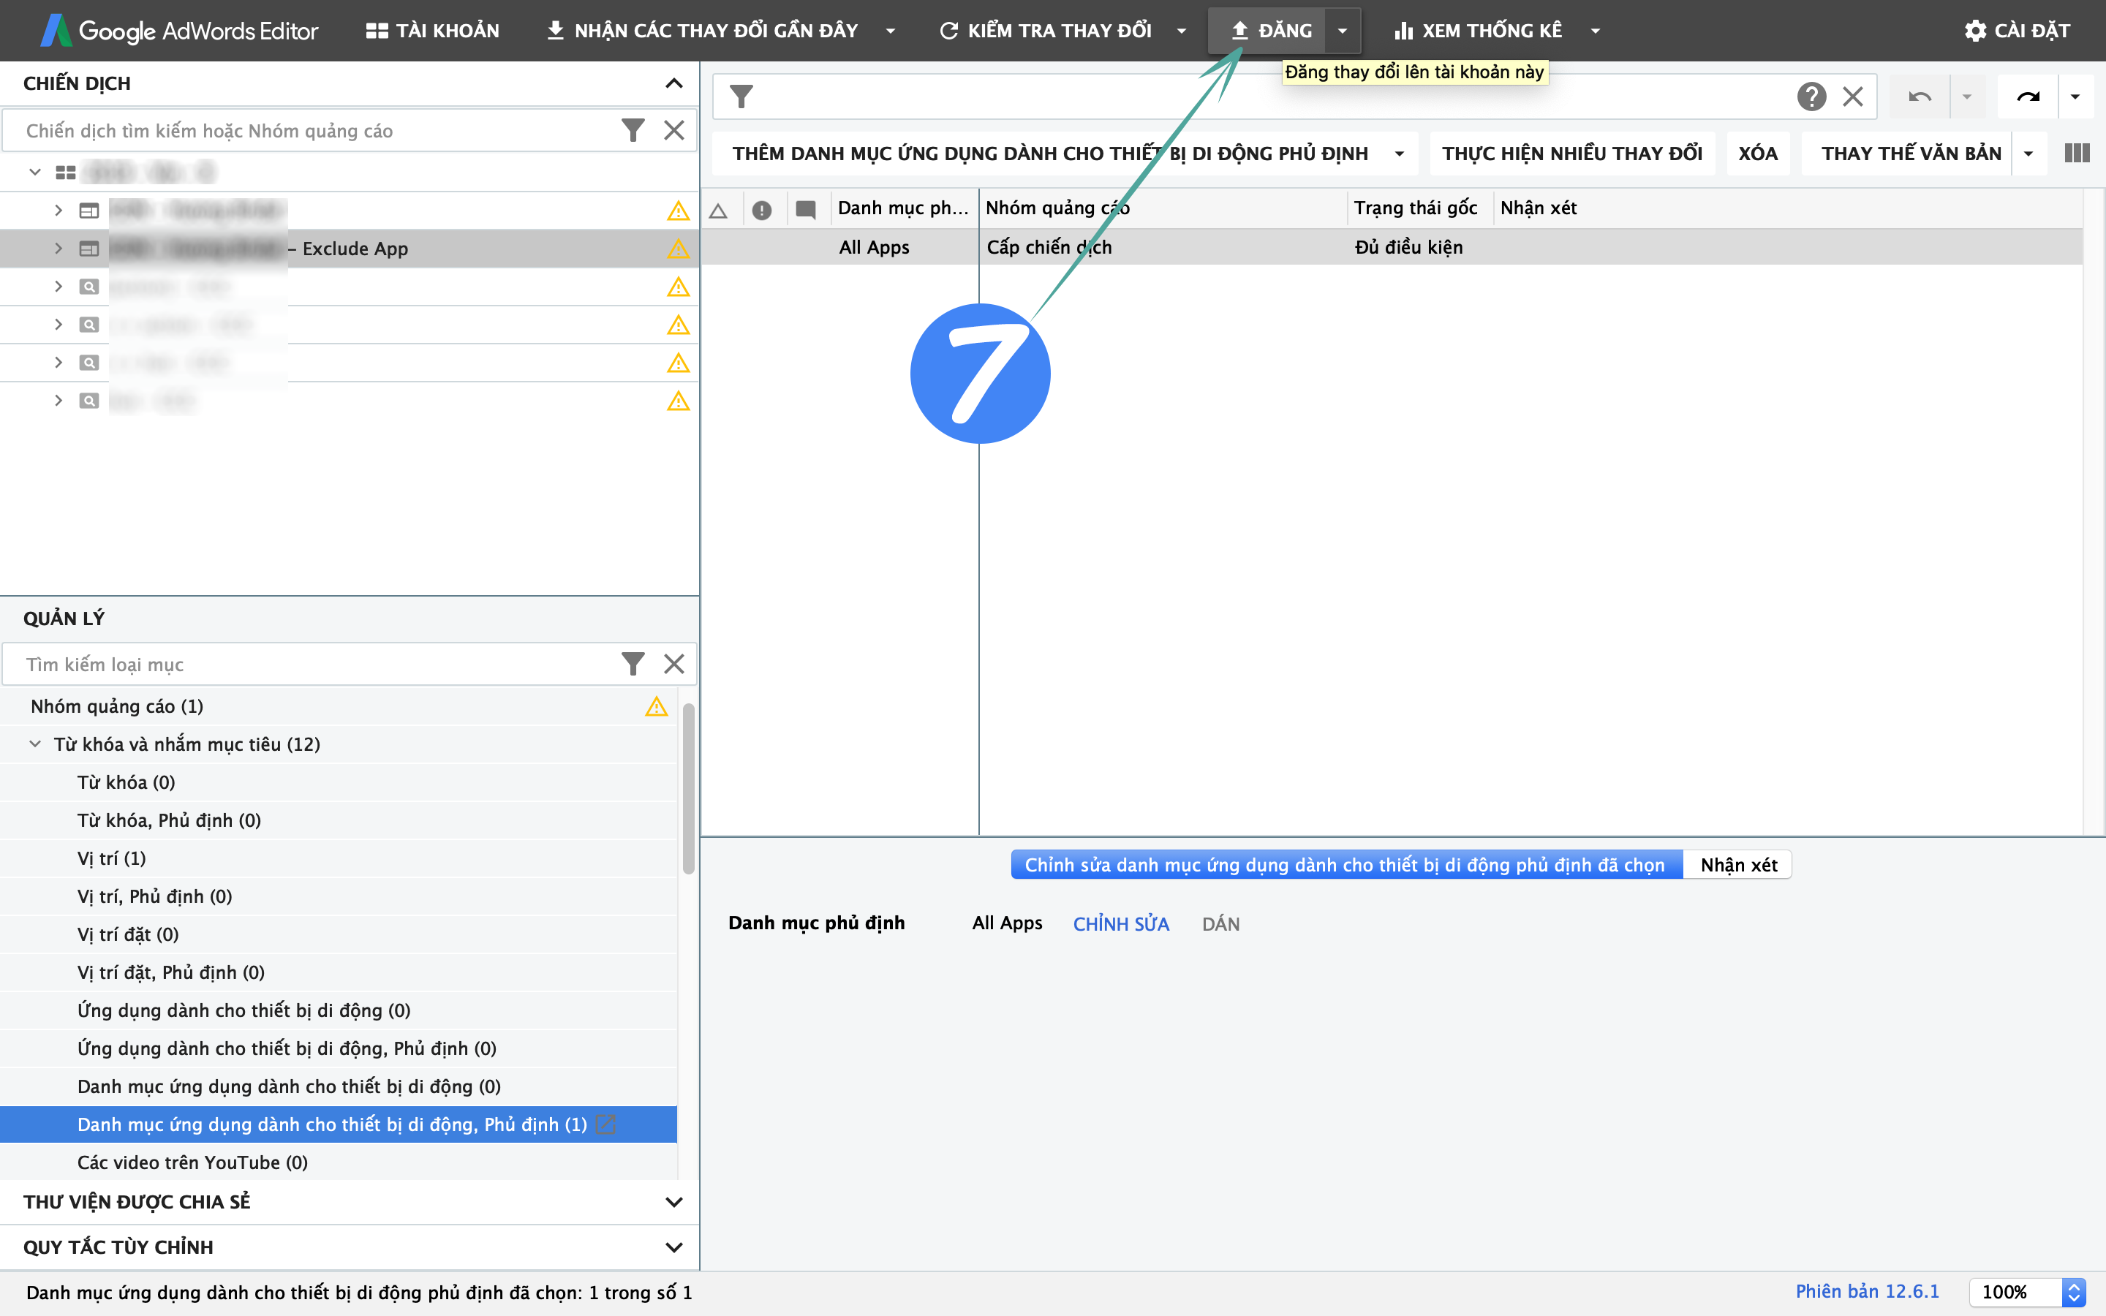Image resolution: width=2106 pixels, height=1316 pixels.
Task: Click Thay thế văn bản button
Action: click(x=1911, y=154)
